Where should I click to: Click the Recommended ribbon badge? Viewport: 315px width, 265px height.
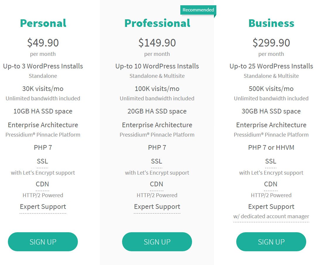click(x=198, y=10)
